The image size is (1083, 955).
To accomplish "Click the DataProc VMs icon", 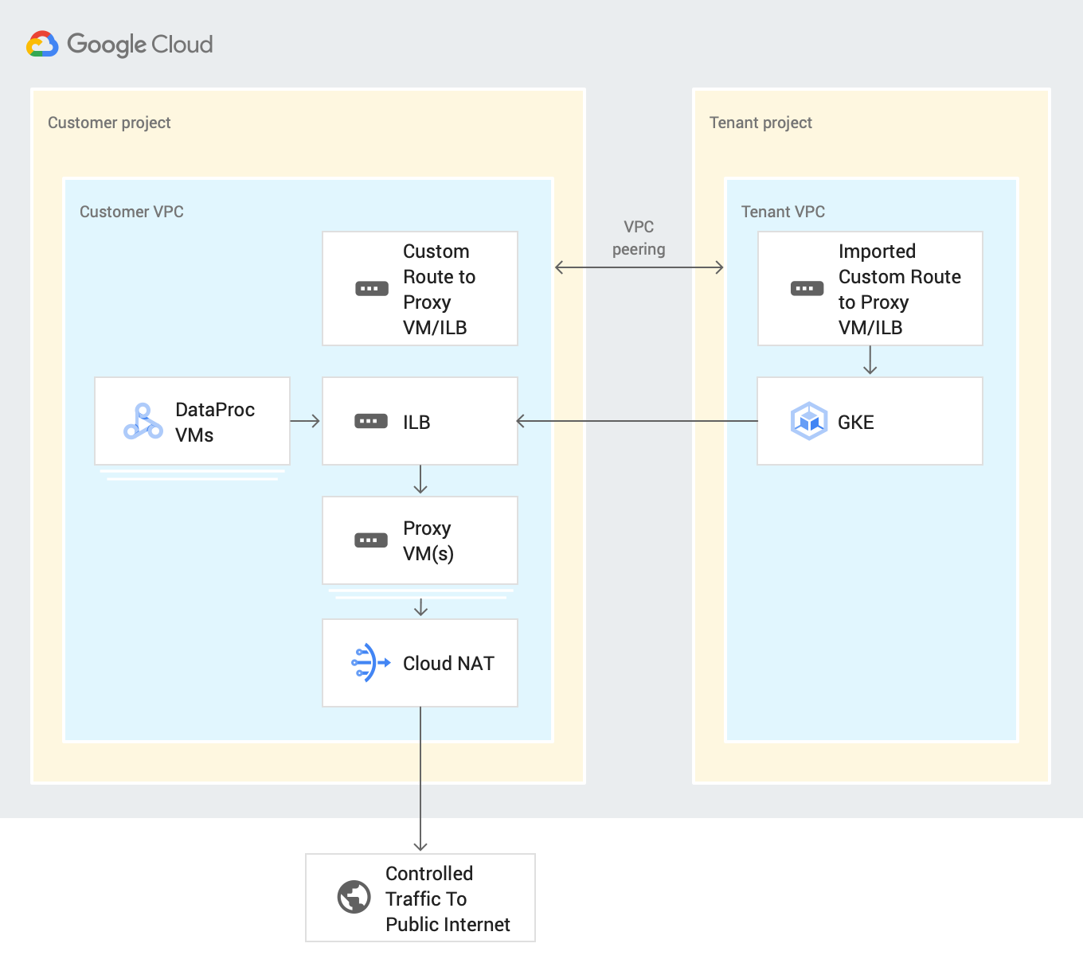I will [x=140, y=421].
